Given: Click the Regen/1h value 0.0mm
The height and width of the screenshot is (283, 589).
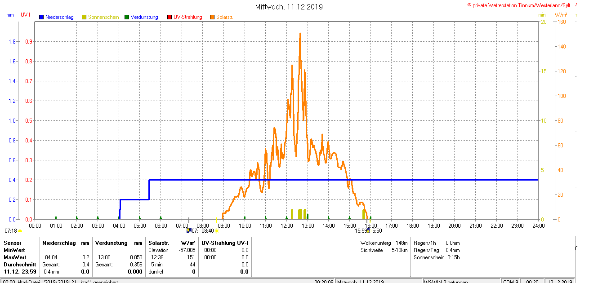Looking at the screenshot, I should [453, 243].
